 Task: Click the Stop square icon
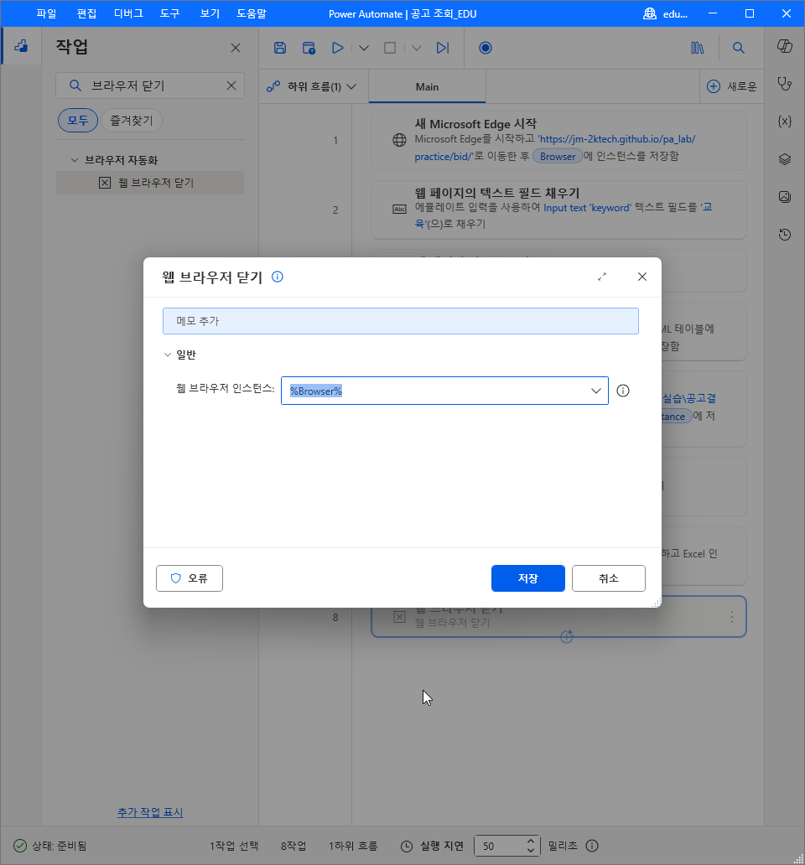click(390, 48)
